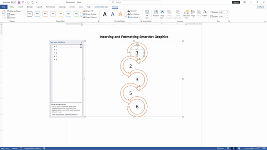
Task: Apply the black WordArt style A
Action: click(x=105, y=14)
